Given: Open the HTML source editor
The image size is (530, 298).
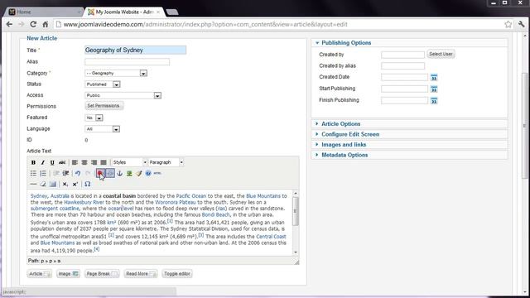Looking at the screenshot, I should point(157,173).
